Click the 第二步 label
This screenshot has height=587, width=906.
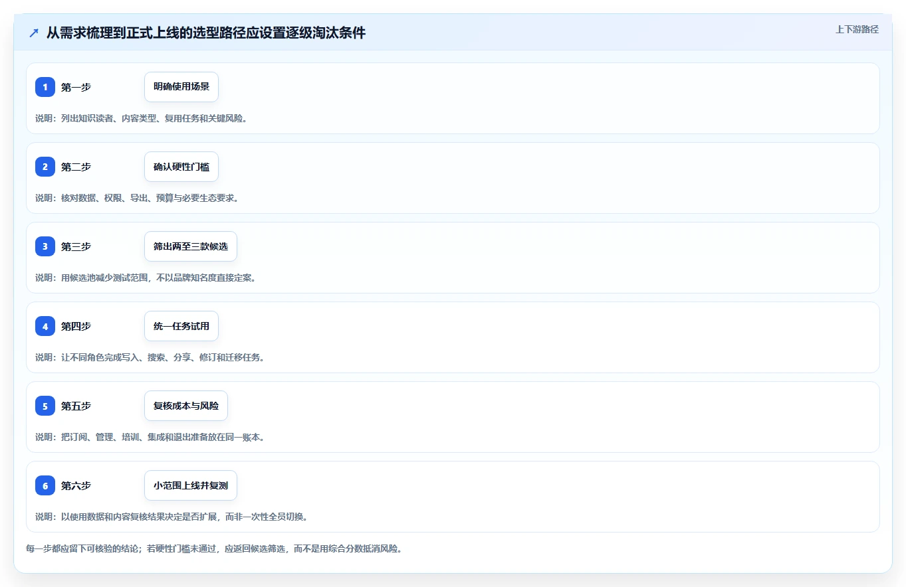[x=76, y=167]
